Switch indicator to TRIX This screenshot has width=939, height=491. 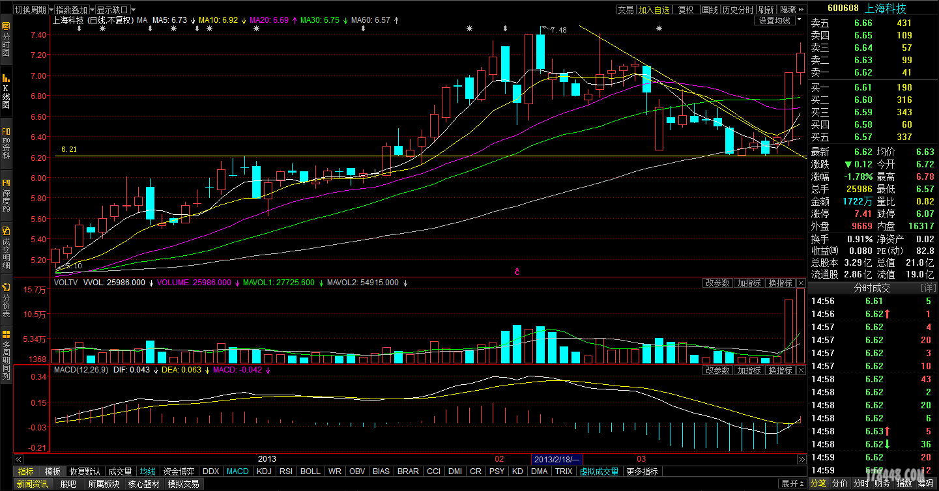coord(564,471)
